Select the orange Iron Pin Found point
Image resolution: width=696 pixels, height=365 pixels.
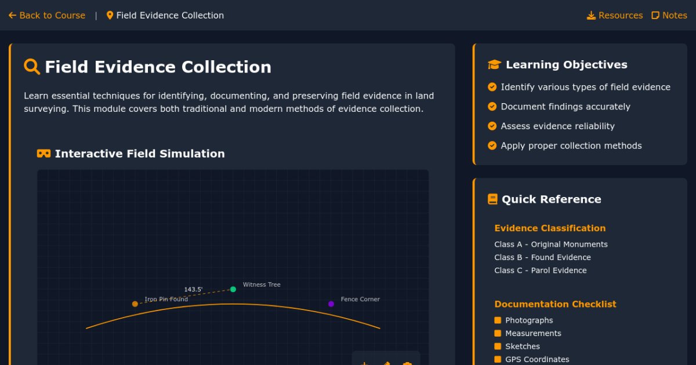(x=135, y=304)
